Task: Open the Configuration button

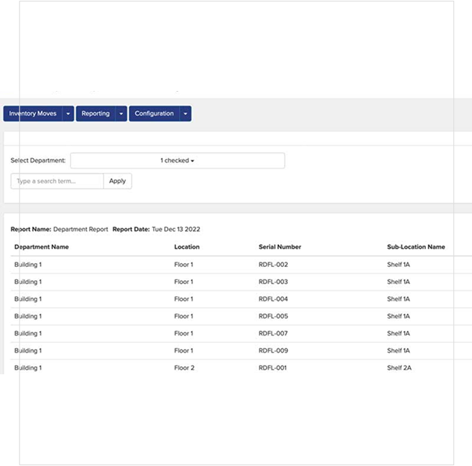Action: pyautogui.click(x=154, y=113)
